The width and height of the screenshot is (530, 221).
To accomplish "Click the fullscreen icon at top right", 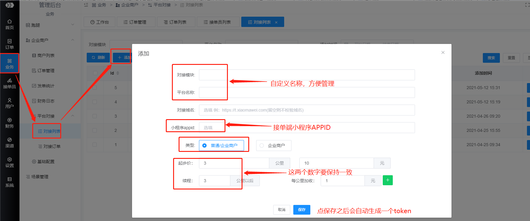I will 527,5.
